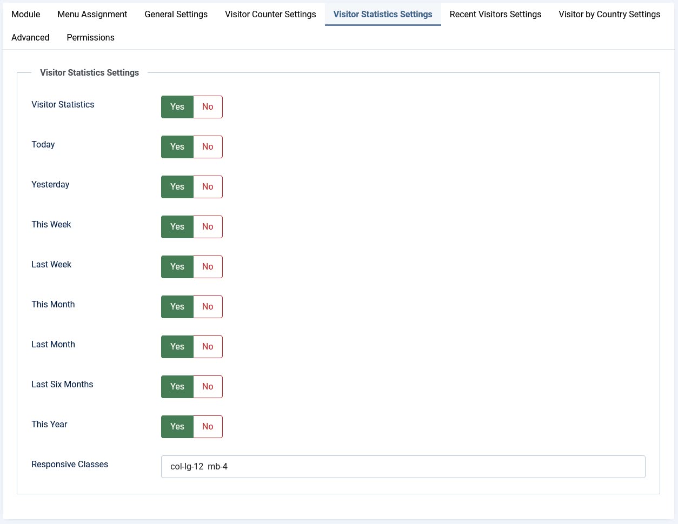Click Yes for Last Month

click(x=177, y=347)
